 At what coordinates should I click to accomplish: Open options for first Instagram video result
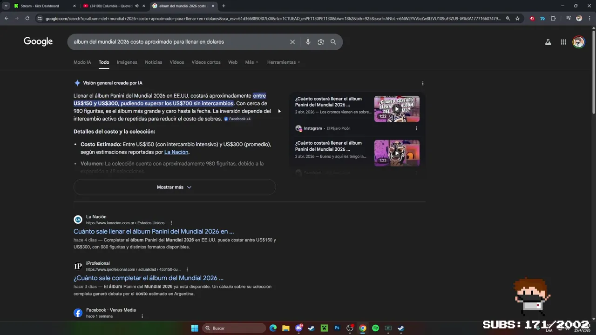tap(416, 128)
